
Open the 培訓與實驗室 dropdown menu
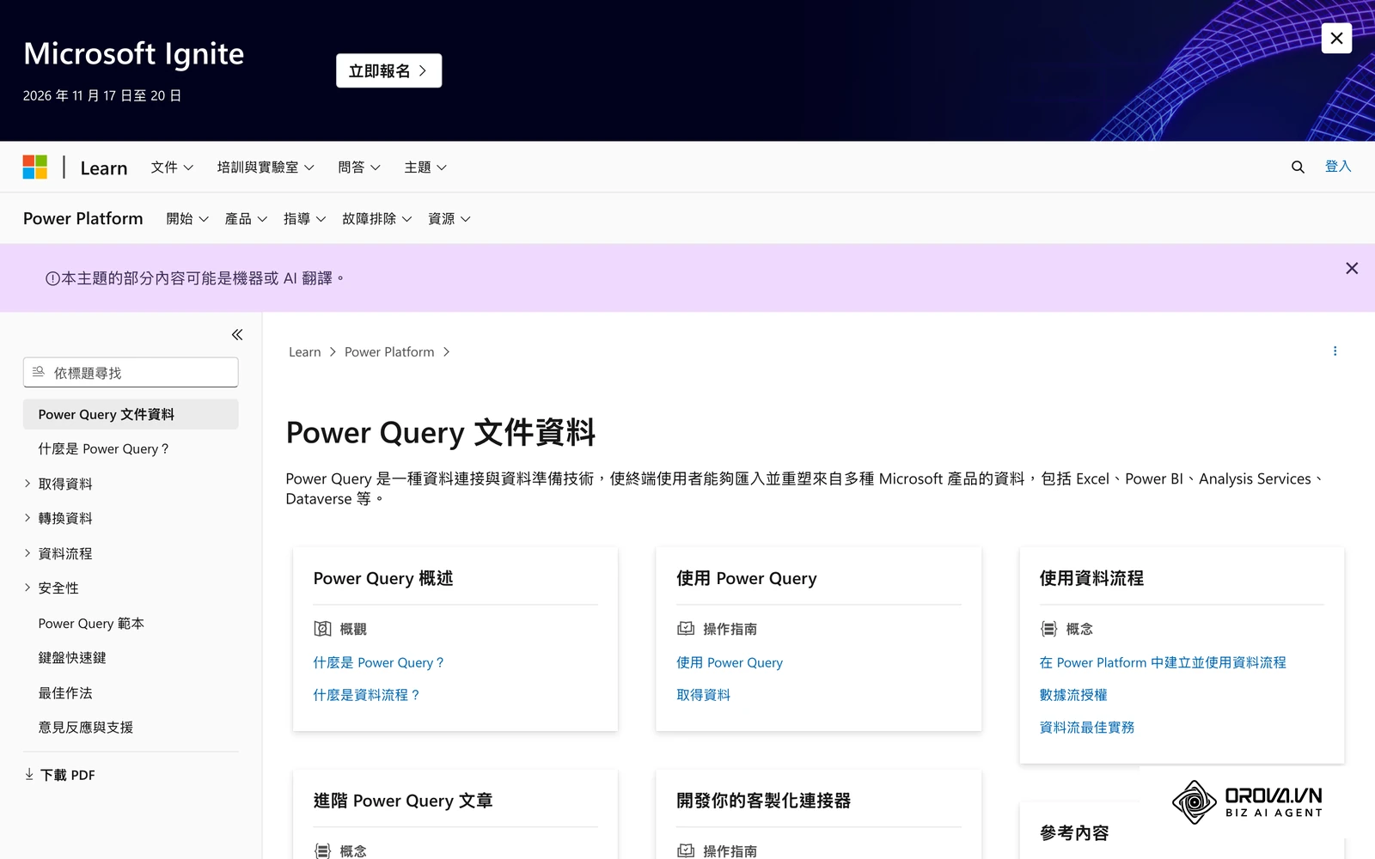266,168
